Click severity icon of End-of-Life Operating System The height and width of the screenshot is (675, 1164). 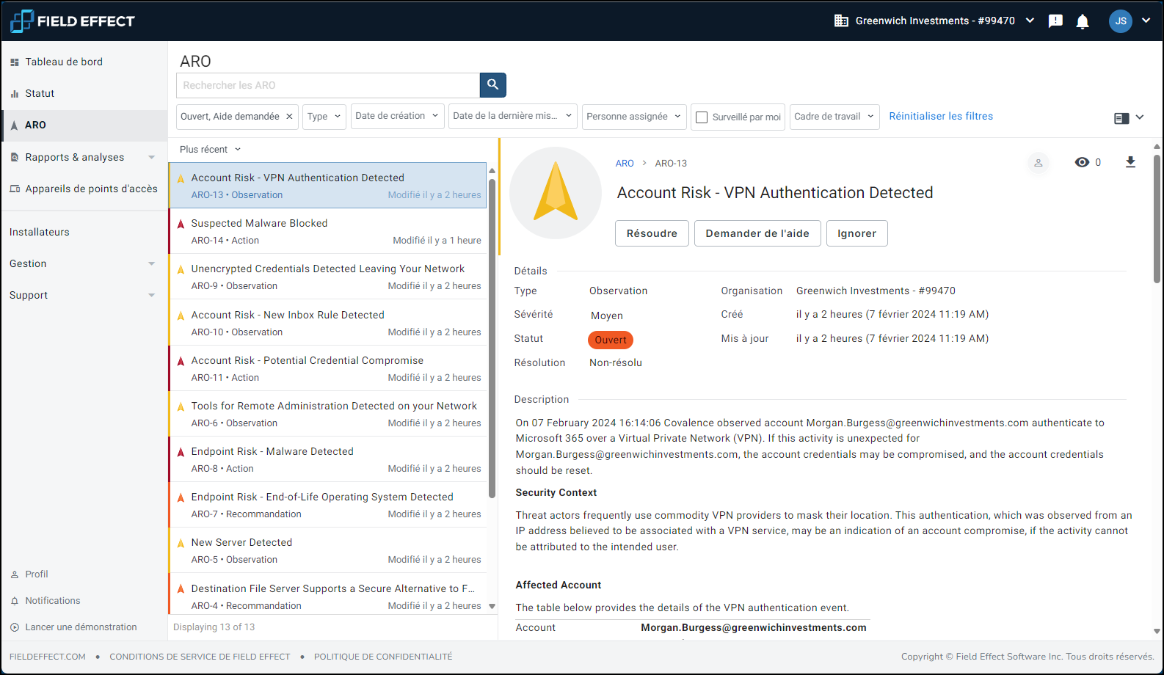click(x=181, y=497)
